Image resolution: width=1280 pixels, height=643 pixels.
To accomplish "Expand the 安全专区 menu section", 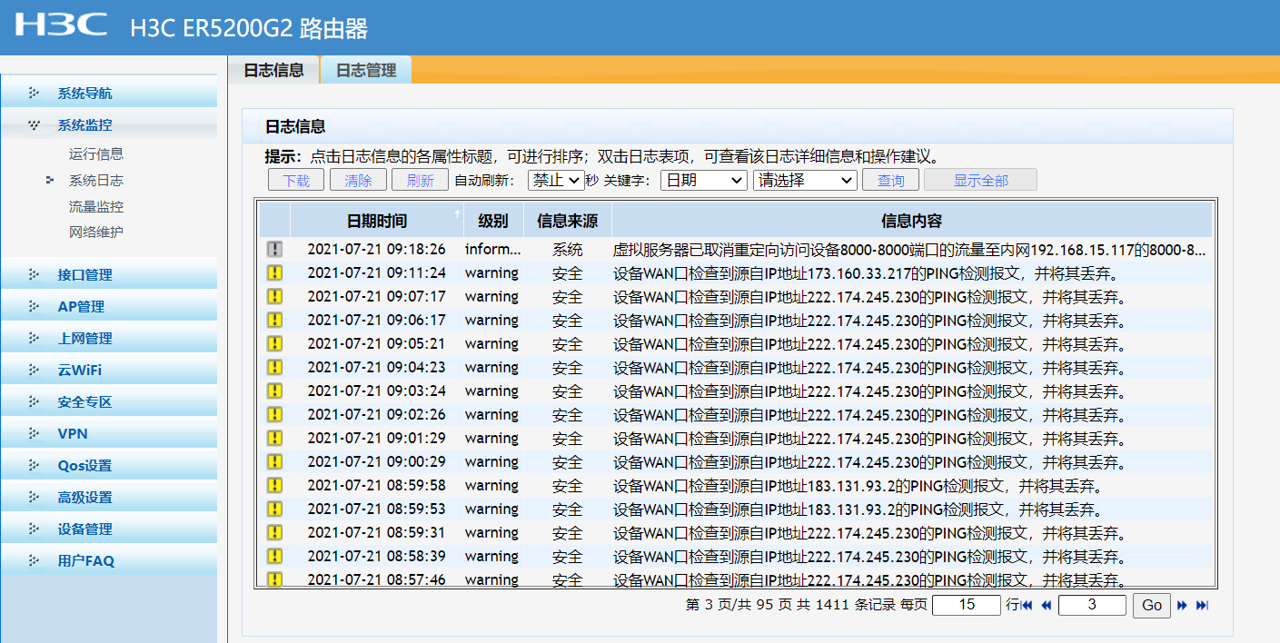I will tap(109, 401).
